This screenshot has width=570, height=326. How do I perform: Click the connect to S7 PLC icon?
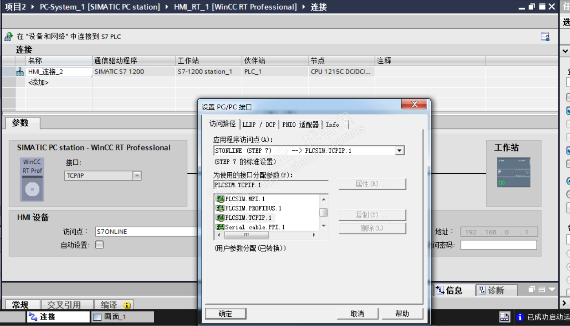8,37
